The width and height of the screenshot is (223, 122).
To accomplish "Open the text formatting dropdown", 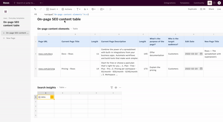I will click(x=78, y=9).
